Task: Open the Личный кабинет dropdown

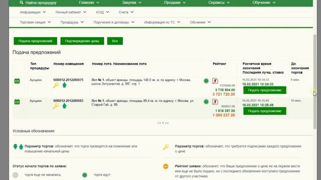Action: [71, 12]
